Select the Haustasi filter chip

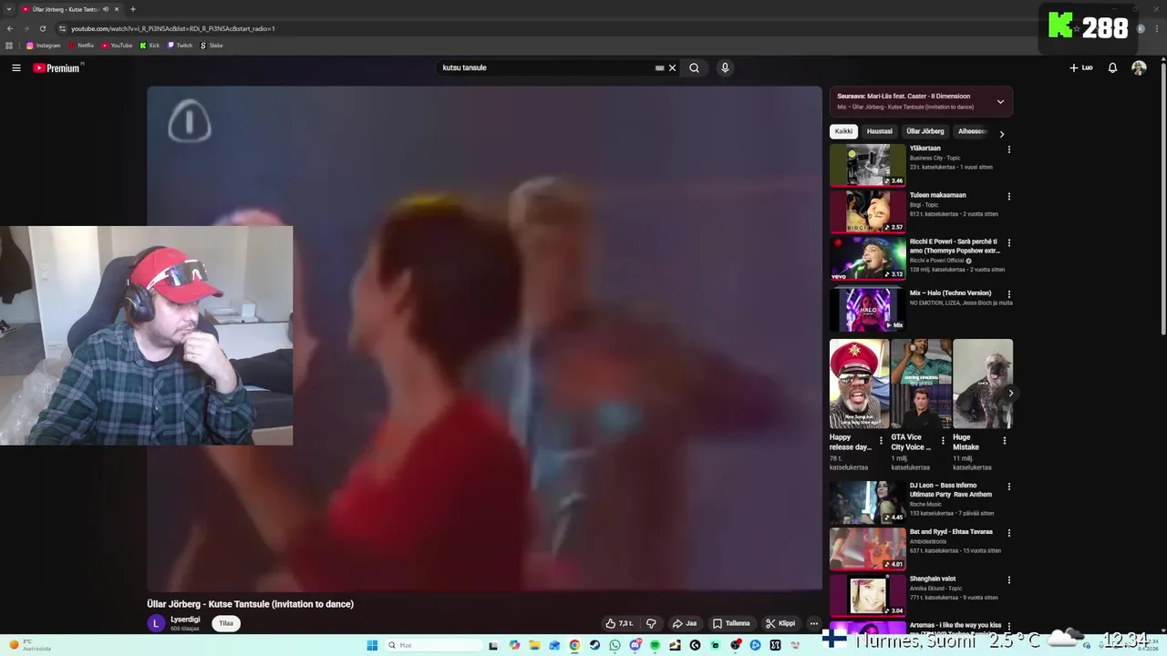880,131
